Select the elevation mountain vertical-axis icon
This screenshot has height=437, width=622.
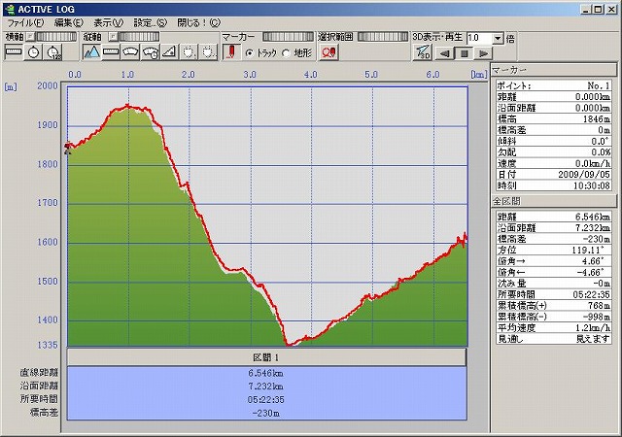[x=91, y=51]
